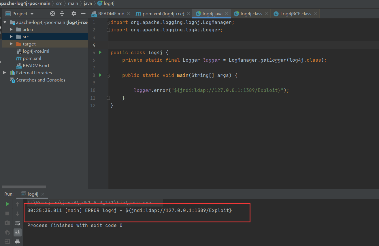Click External Libraries label
This screenshot has height=246, width=379.
coord(34,73)
